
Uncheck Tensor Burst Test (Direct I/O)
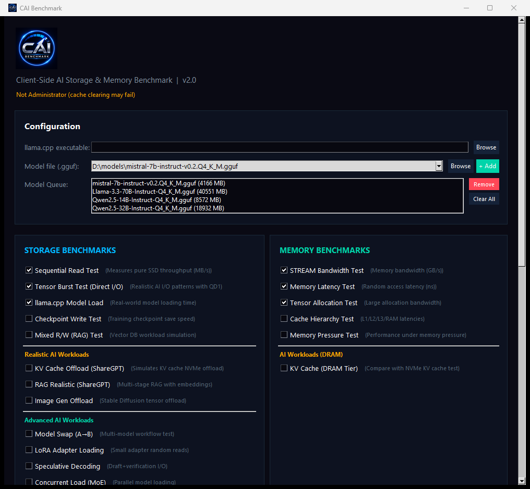29,286
